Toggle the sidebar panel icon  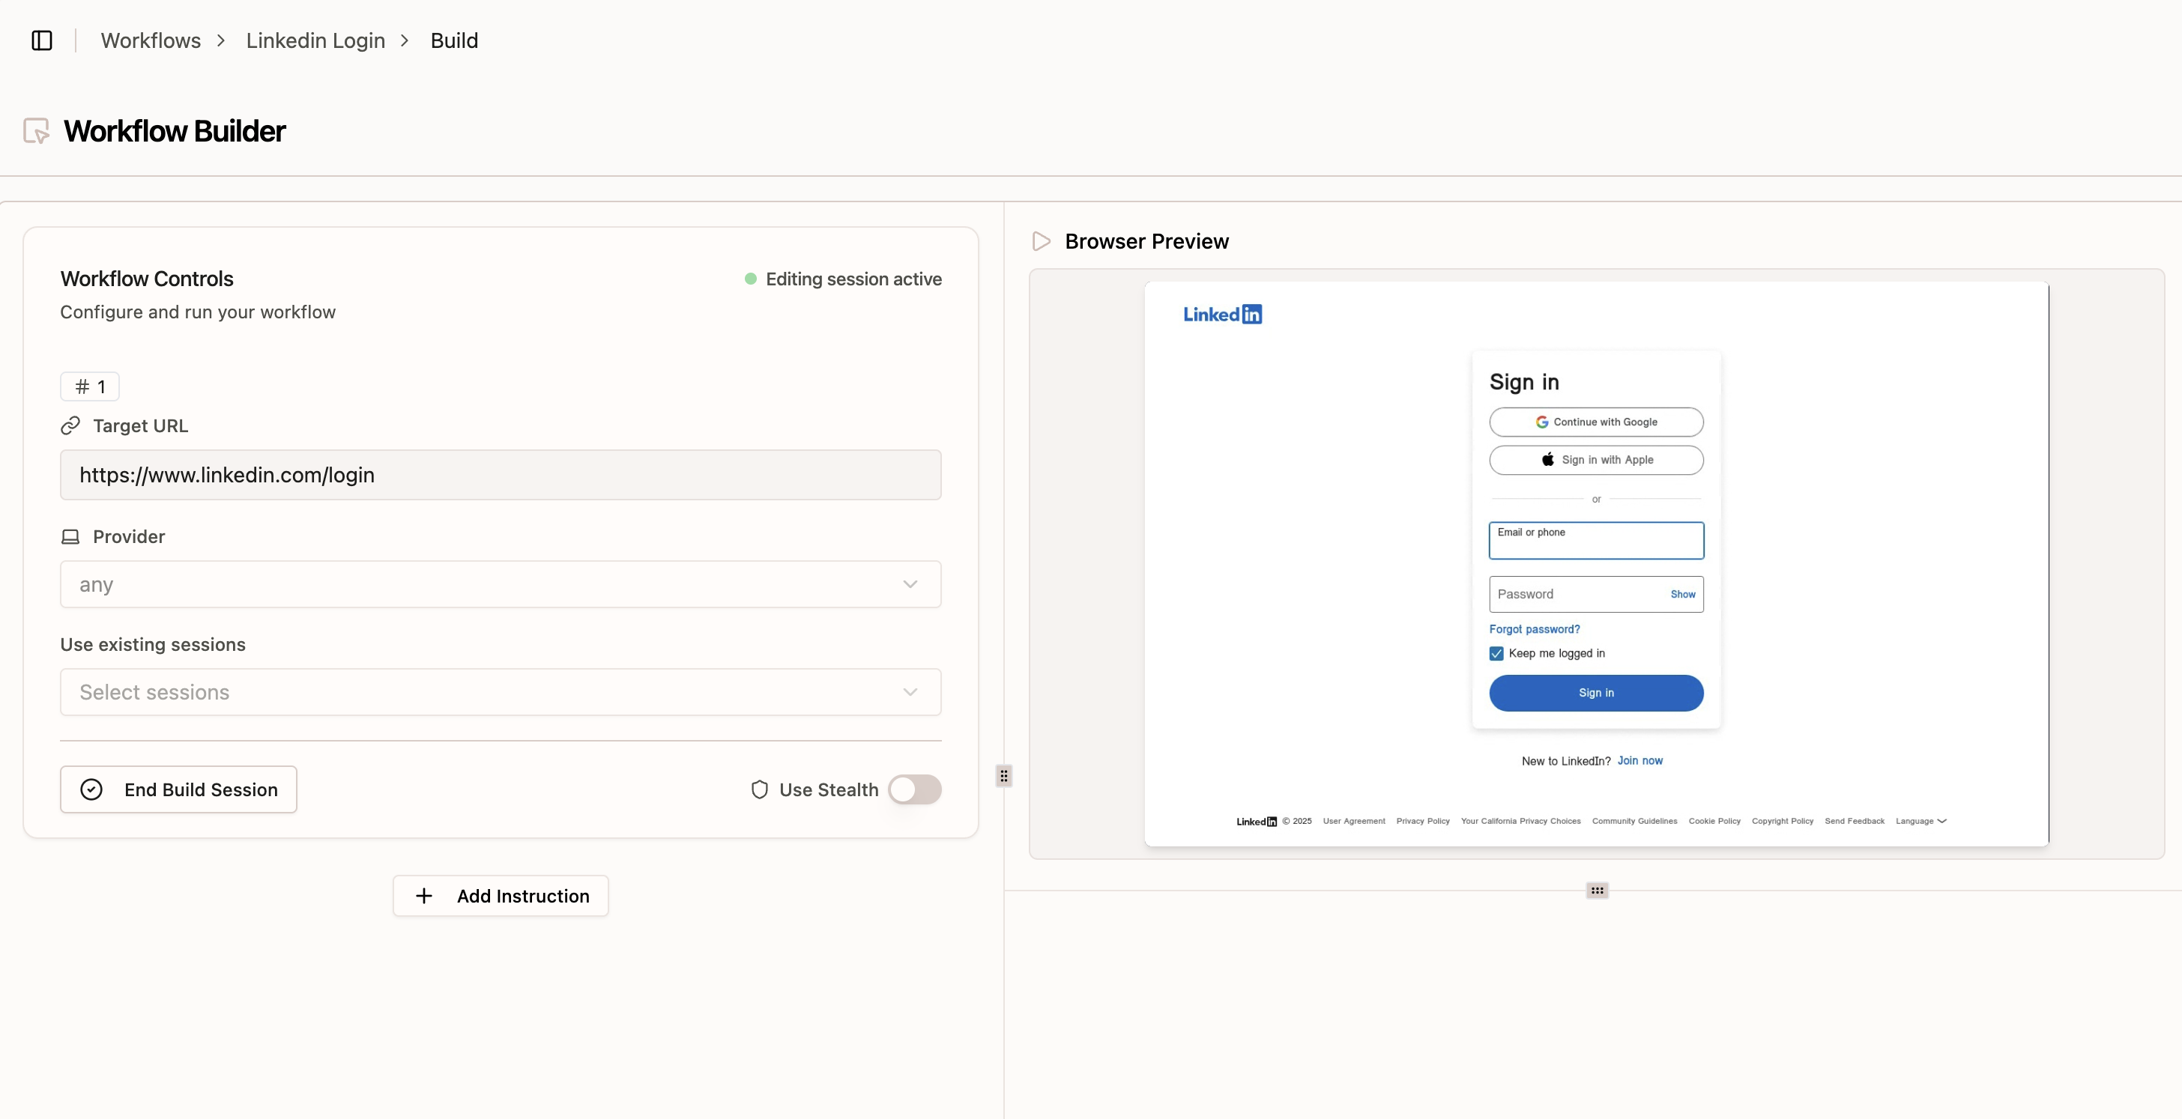(41, 40)
